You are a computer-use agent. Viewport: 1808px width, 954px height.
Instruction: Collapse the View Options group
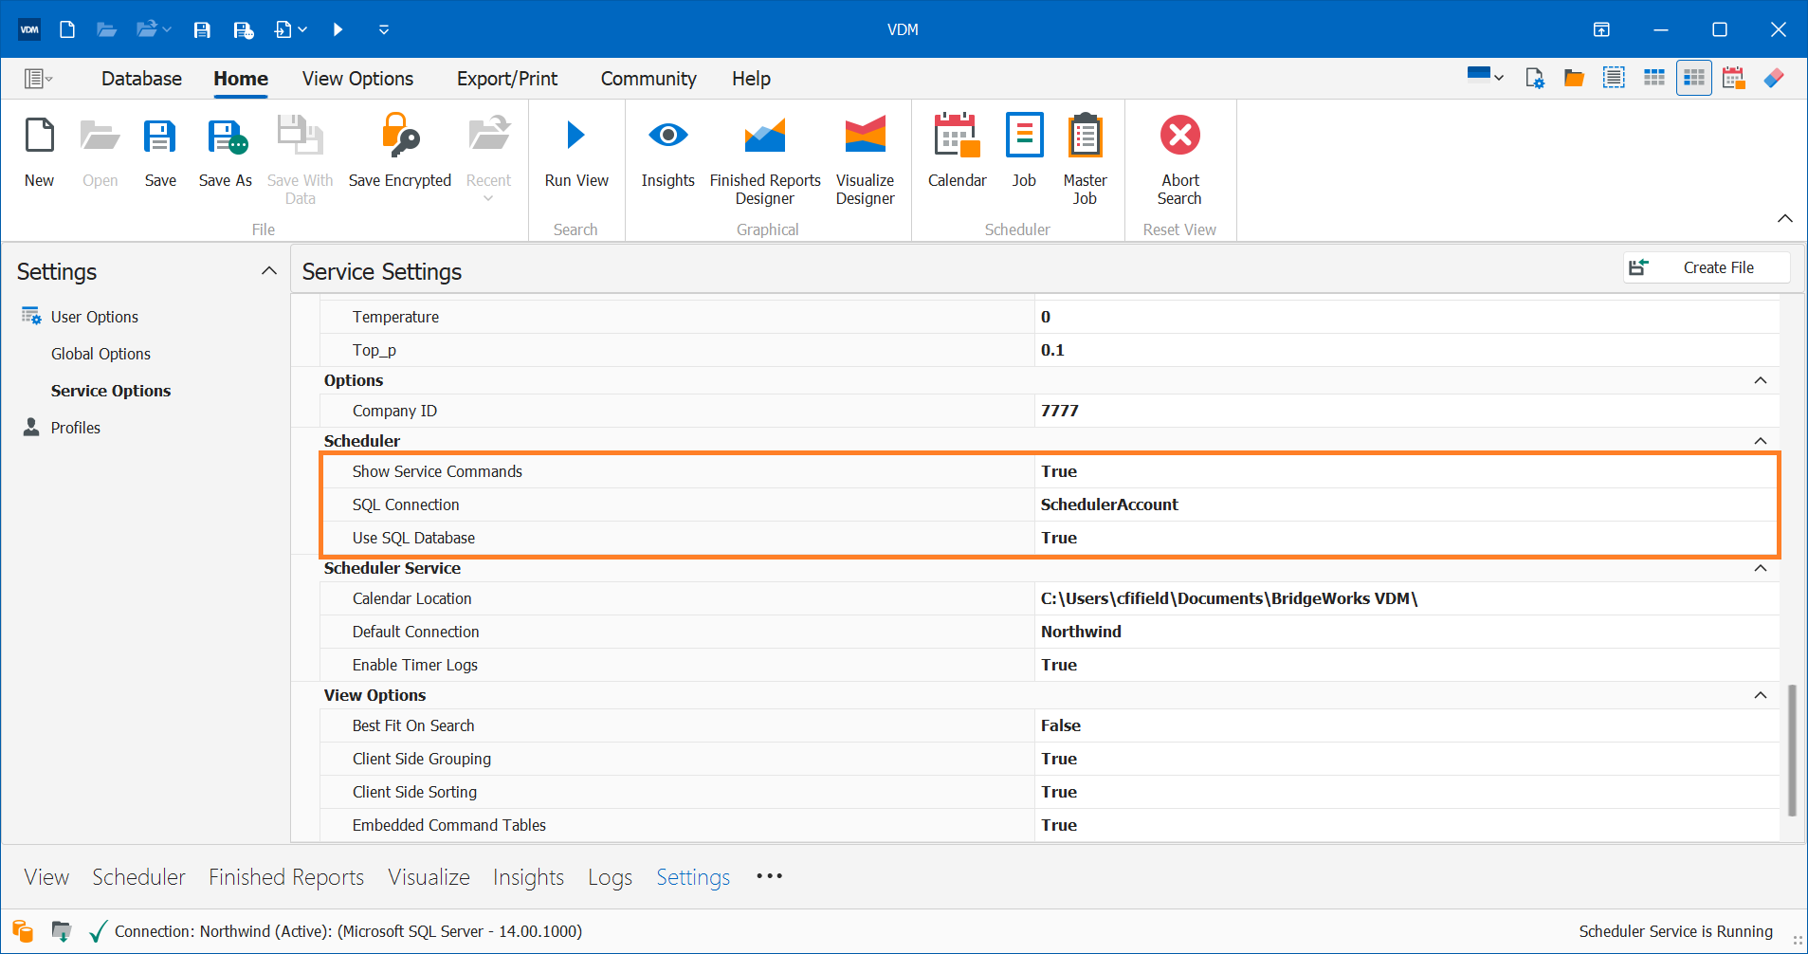pyautogui.click(x=1761, y=695)
